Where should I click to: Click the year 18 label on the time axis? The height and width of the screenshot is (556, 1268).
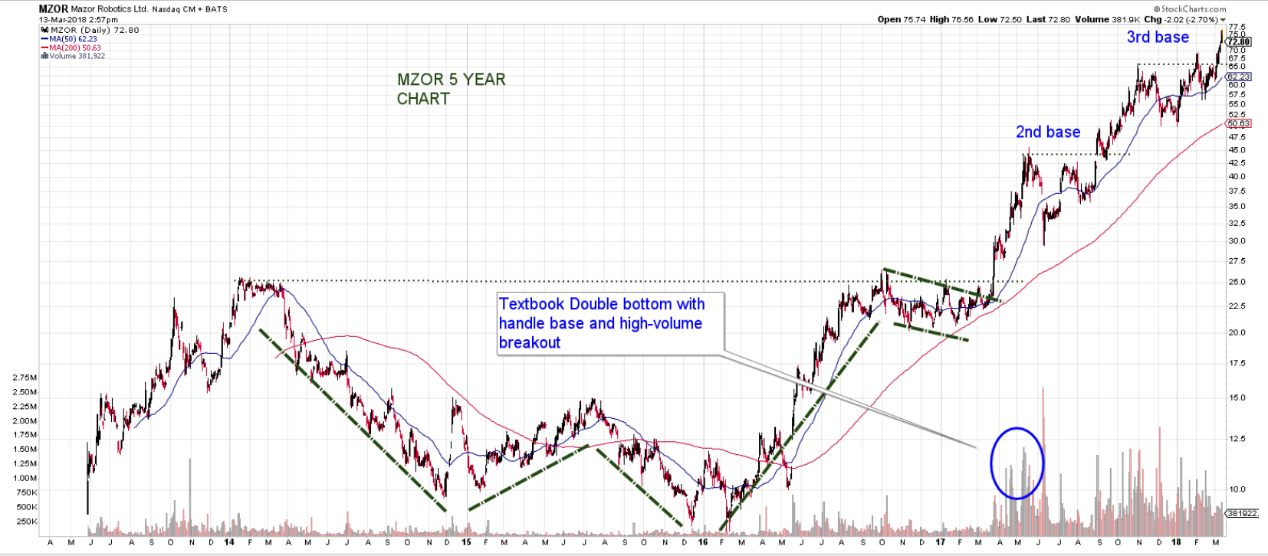pos(1177,541)
